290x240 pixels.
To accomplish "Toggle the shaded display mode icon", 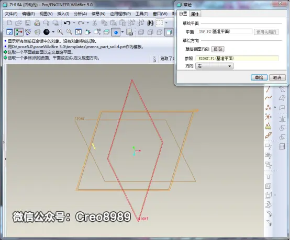I will tap(169, 32).
